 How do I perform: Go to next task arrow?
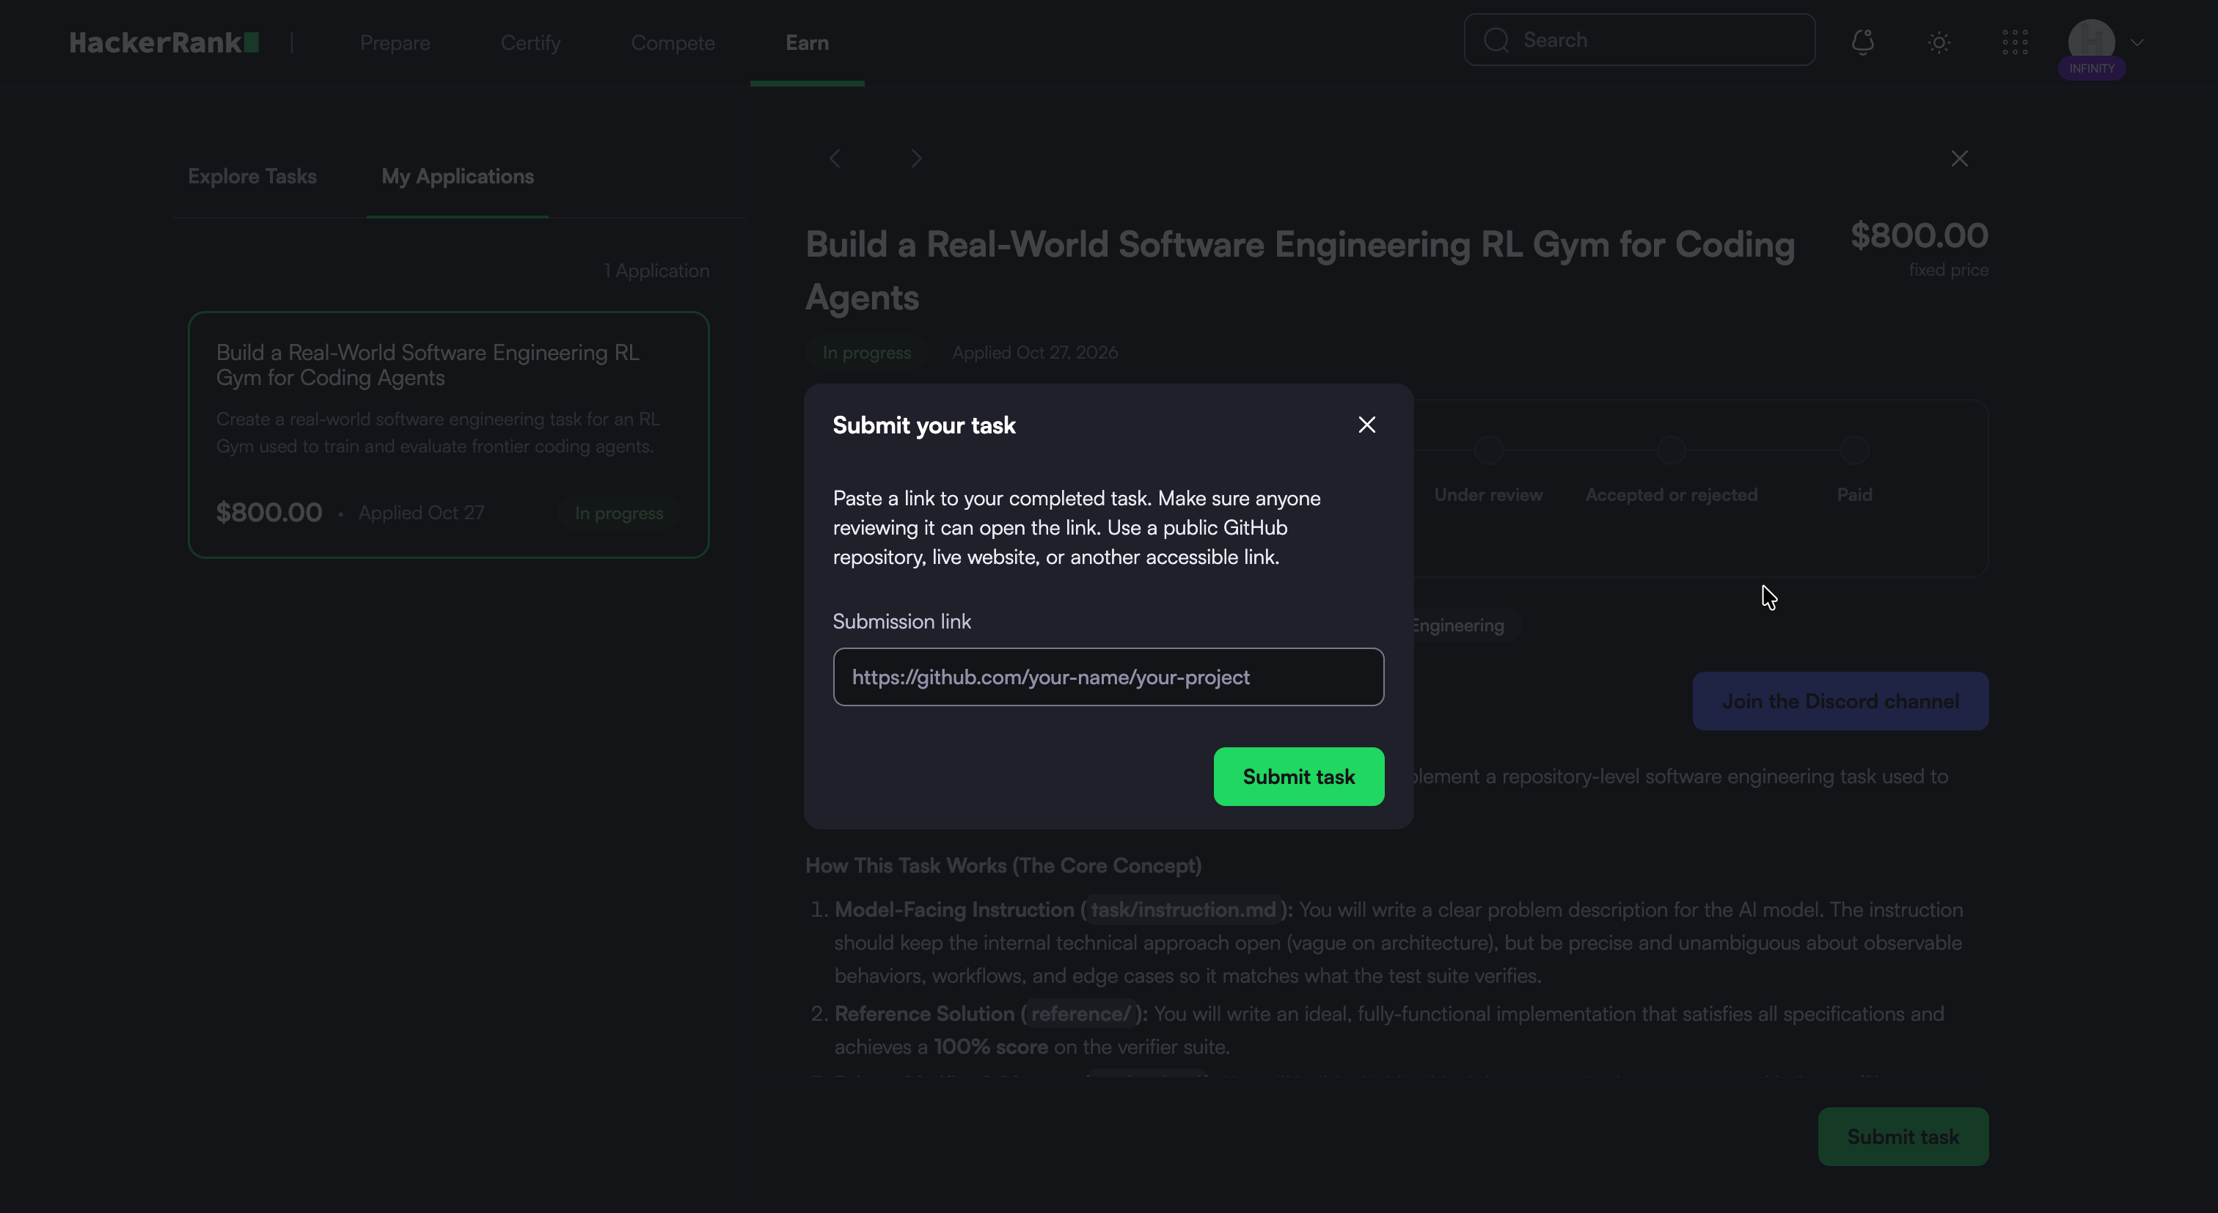[x=916, y=158]
